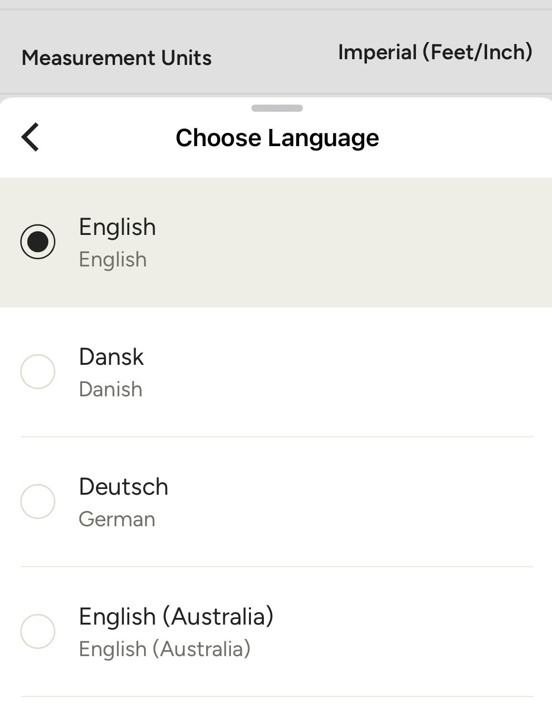
Task: Select the English radio button
Action: click(x=38, y=242)
